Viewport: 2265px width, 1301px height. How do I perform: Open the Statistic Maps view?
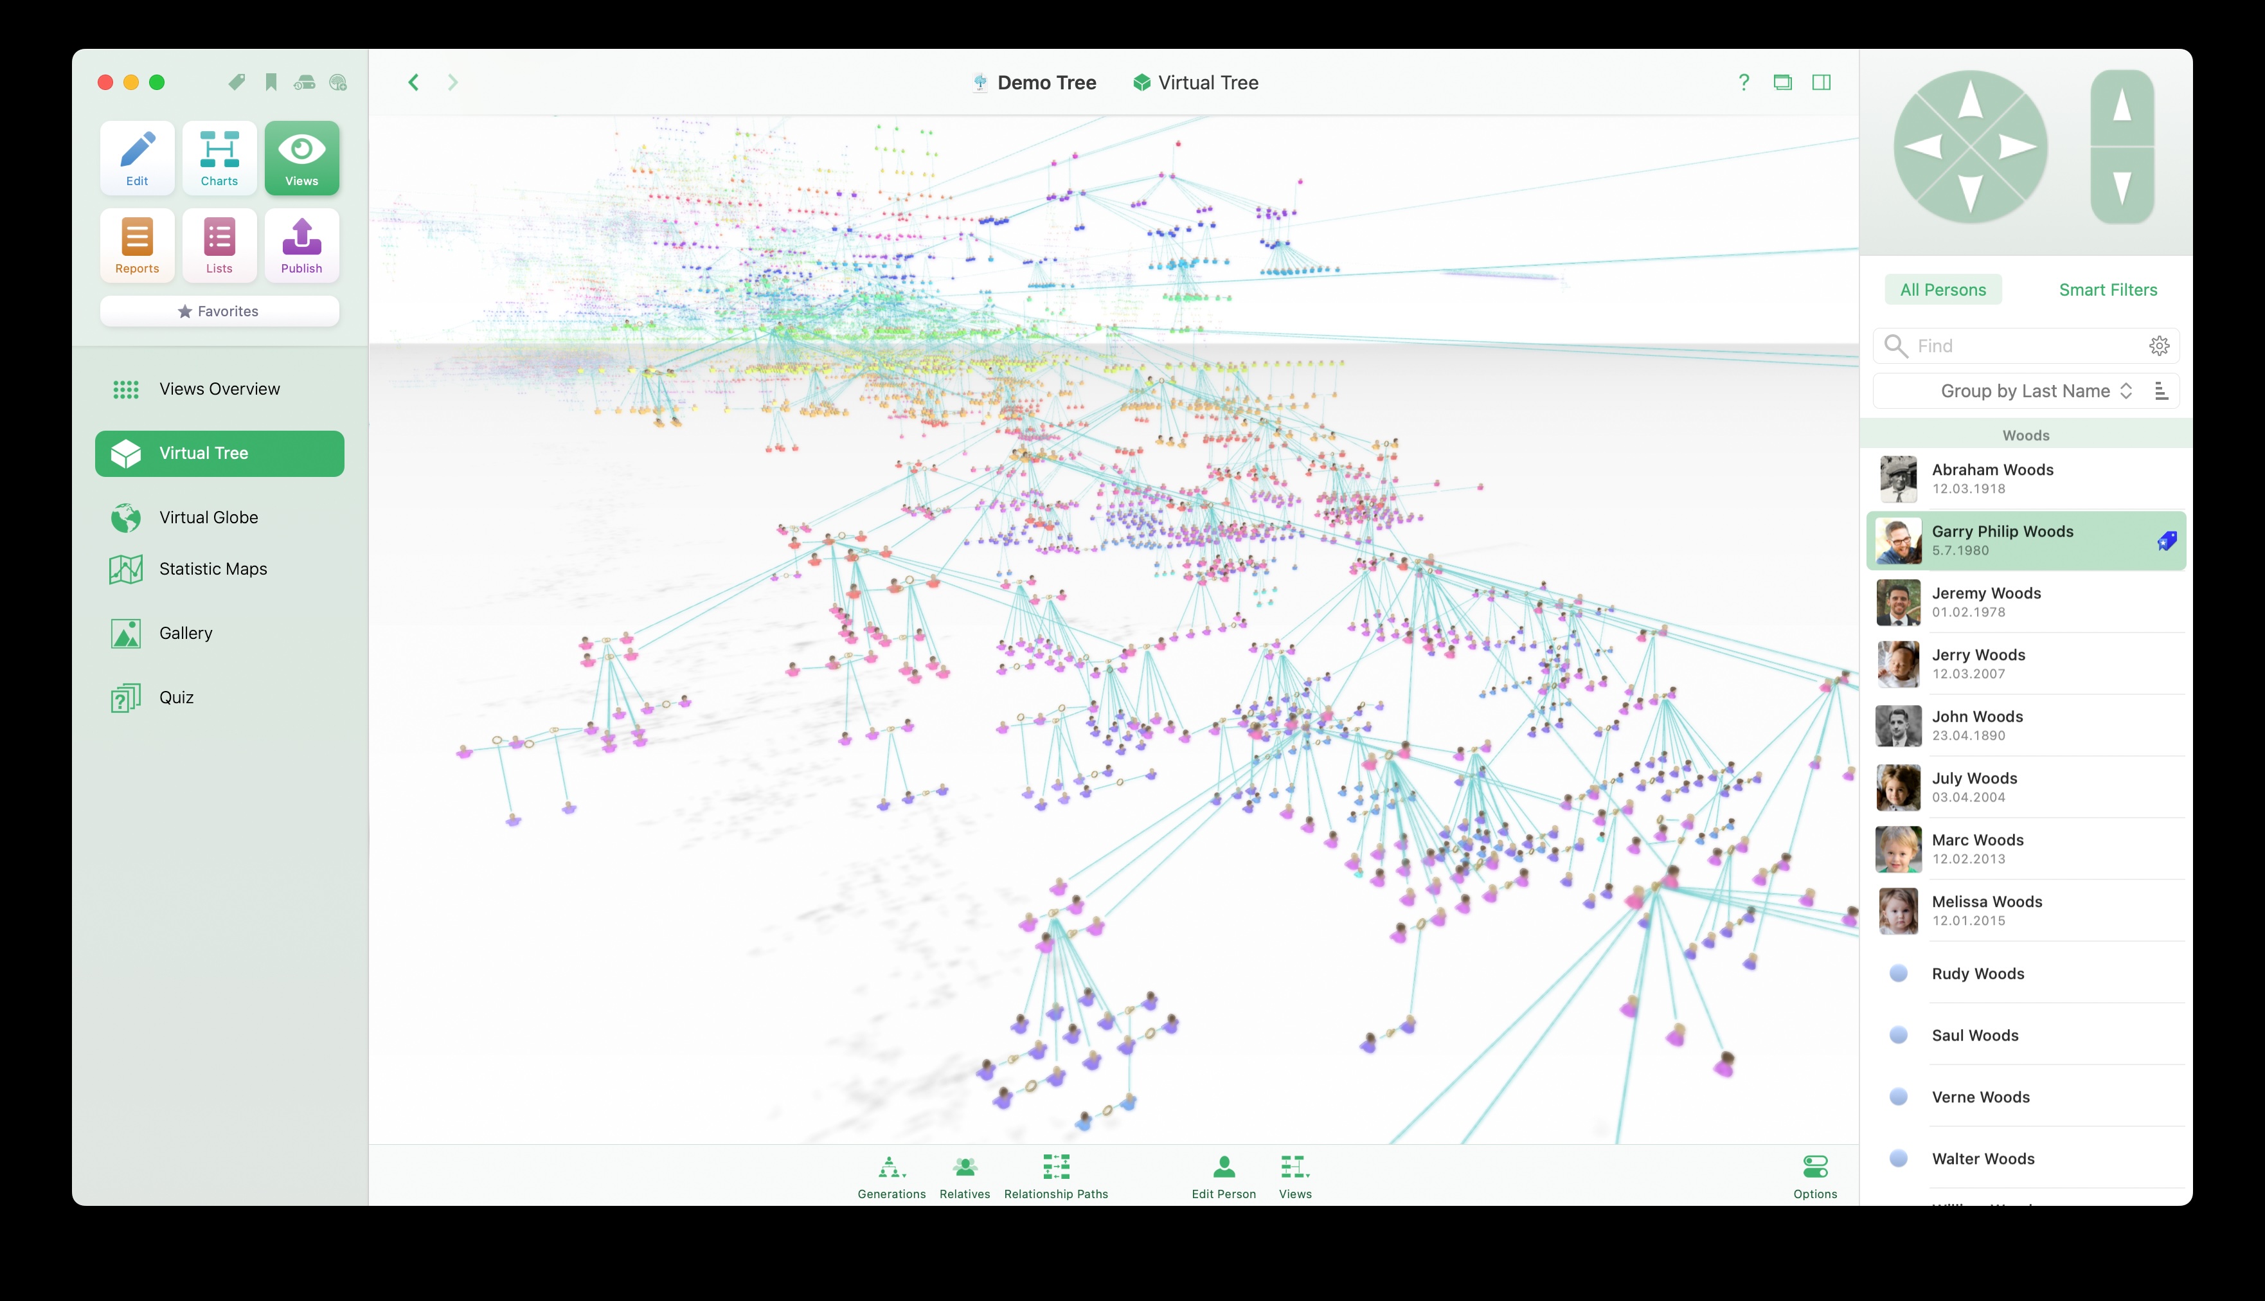213,570
